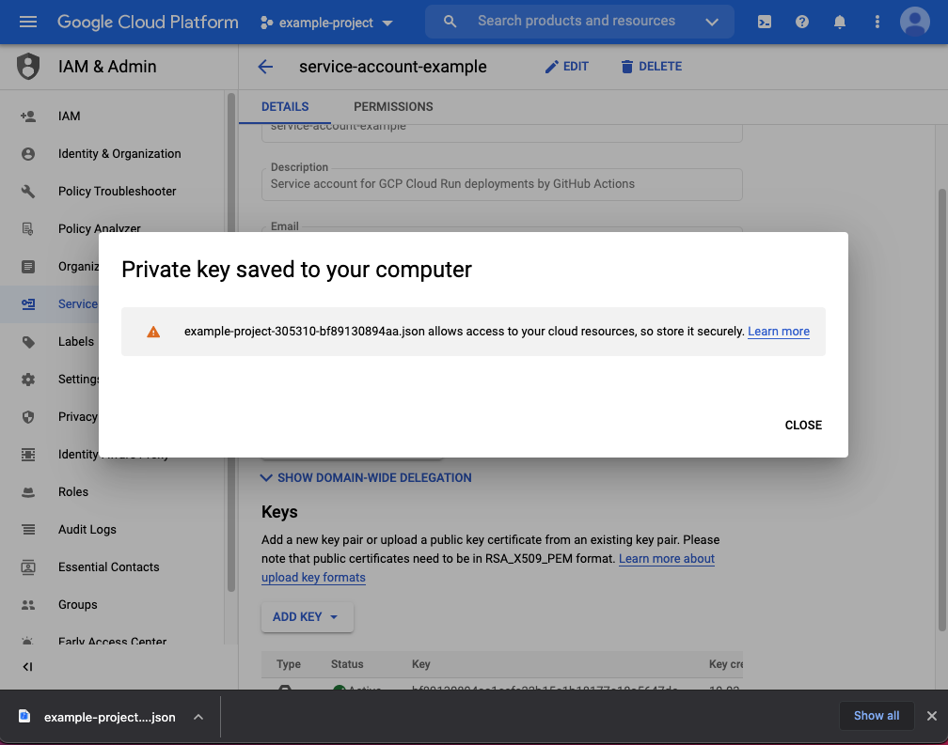Open Policy Analyzer sidebar item

pos(99,229)
